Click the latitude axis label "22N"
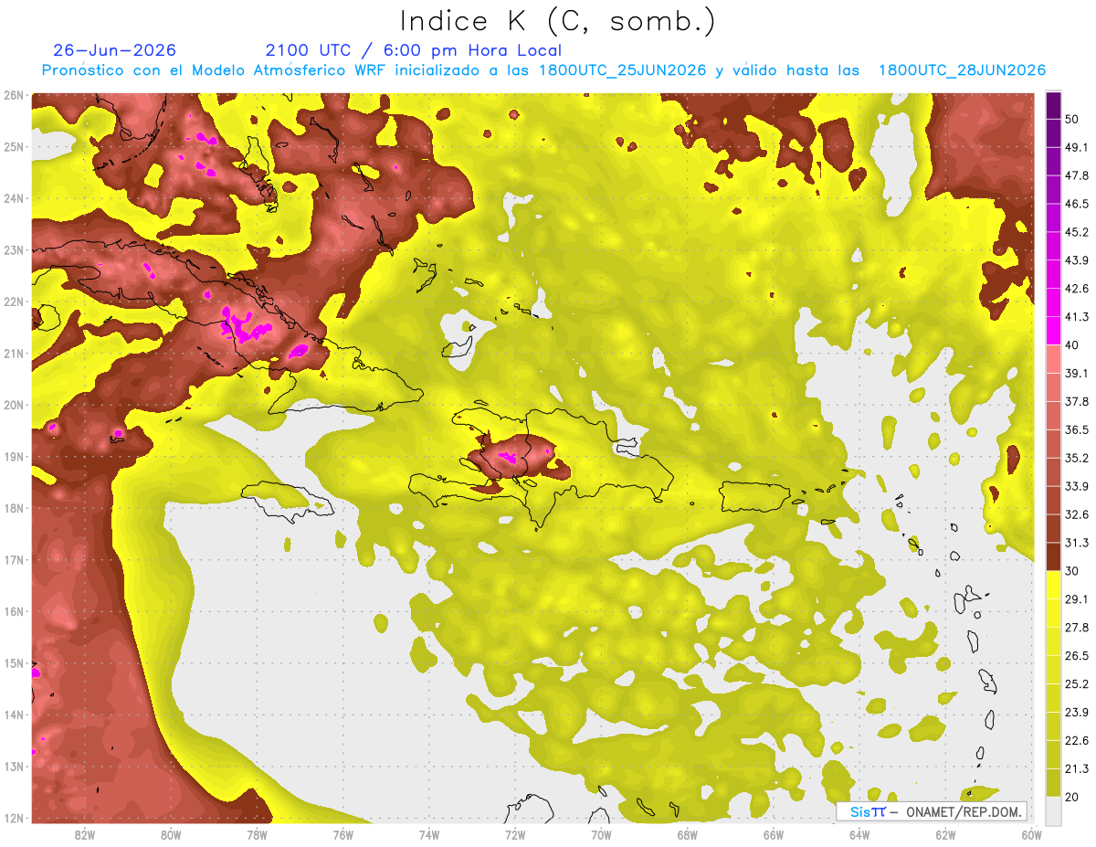 coord(14,302)
